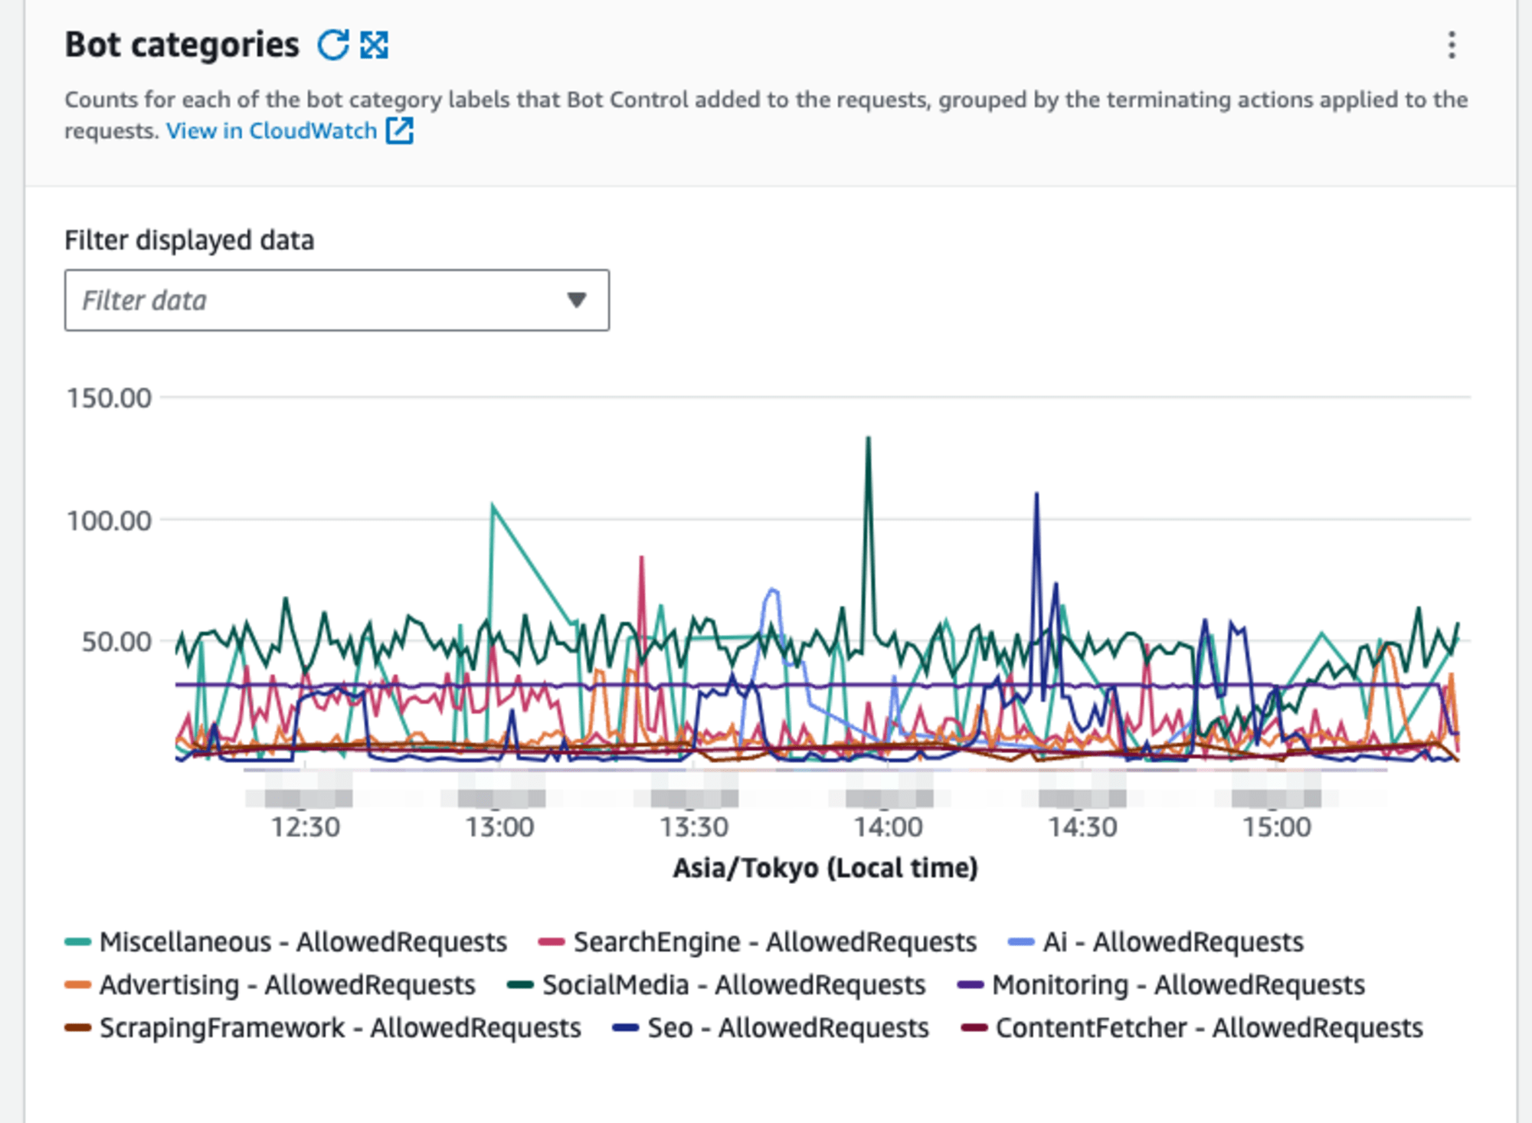This screenshot has width=1532, height=1123.
Task: Expand Bot categories chart to fullscreen
Action: click(x=375, y=45)
